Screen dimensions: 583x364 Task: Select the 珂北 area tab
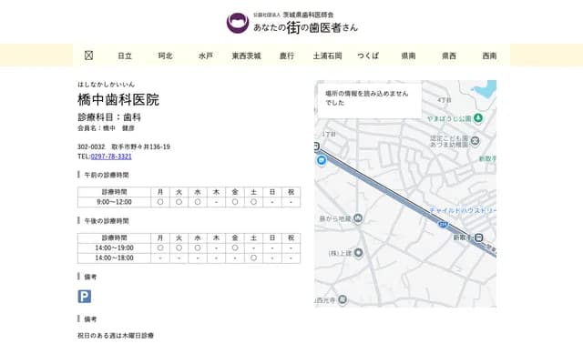[x=165, y=56]
